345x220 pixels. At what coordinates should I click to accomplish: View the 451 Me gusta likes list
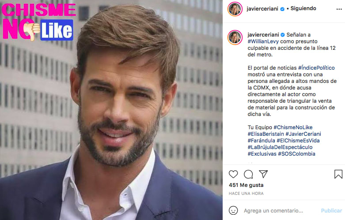(x=246, y=185)
